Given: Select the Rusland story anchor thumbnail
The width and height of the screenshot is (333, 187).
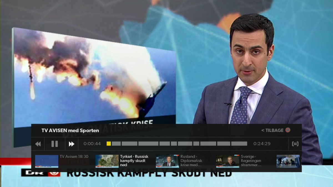Looking at the screenshot, I should pyautogui.click(x=167, y=161).
